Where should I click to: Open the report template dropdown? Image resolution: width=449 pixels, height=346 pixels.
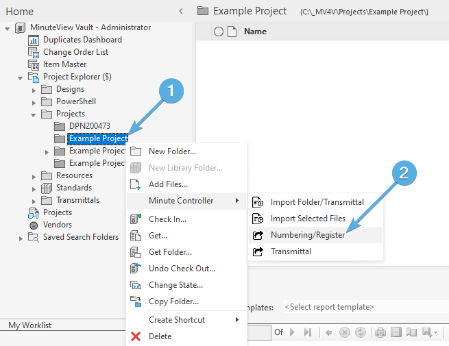coord(363,308)
